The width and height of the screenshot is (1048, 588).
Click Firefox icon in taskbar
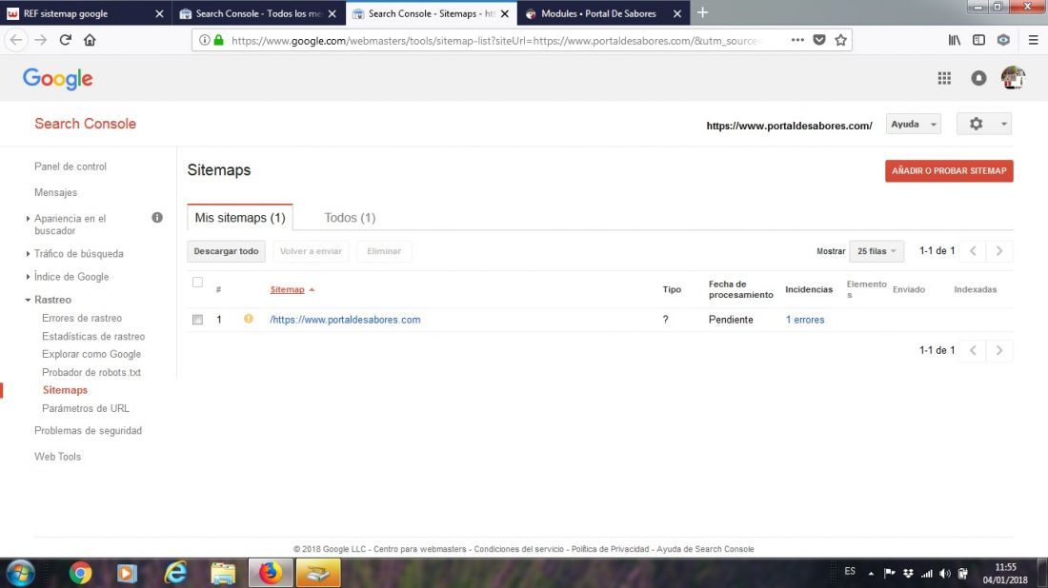tap(270, 574)
